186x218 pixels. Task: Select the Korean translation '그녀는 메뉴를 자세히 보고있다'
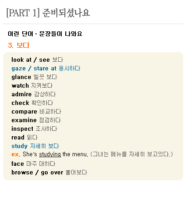tap(132, 154)
